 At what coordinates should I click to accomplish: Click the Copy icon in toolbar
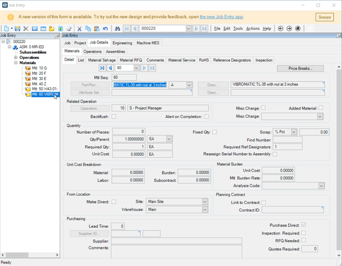point(88,29)
